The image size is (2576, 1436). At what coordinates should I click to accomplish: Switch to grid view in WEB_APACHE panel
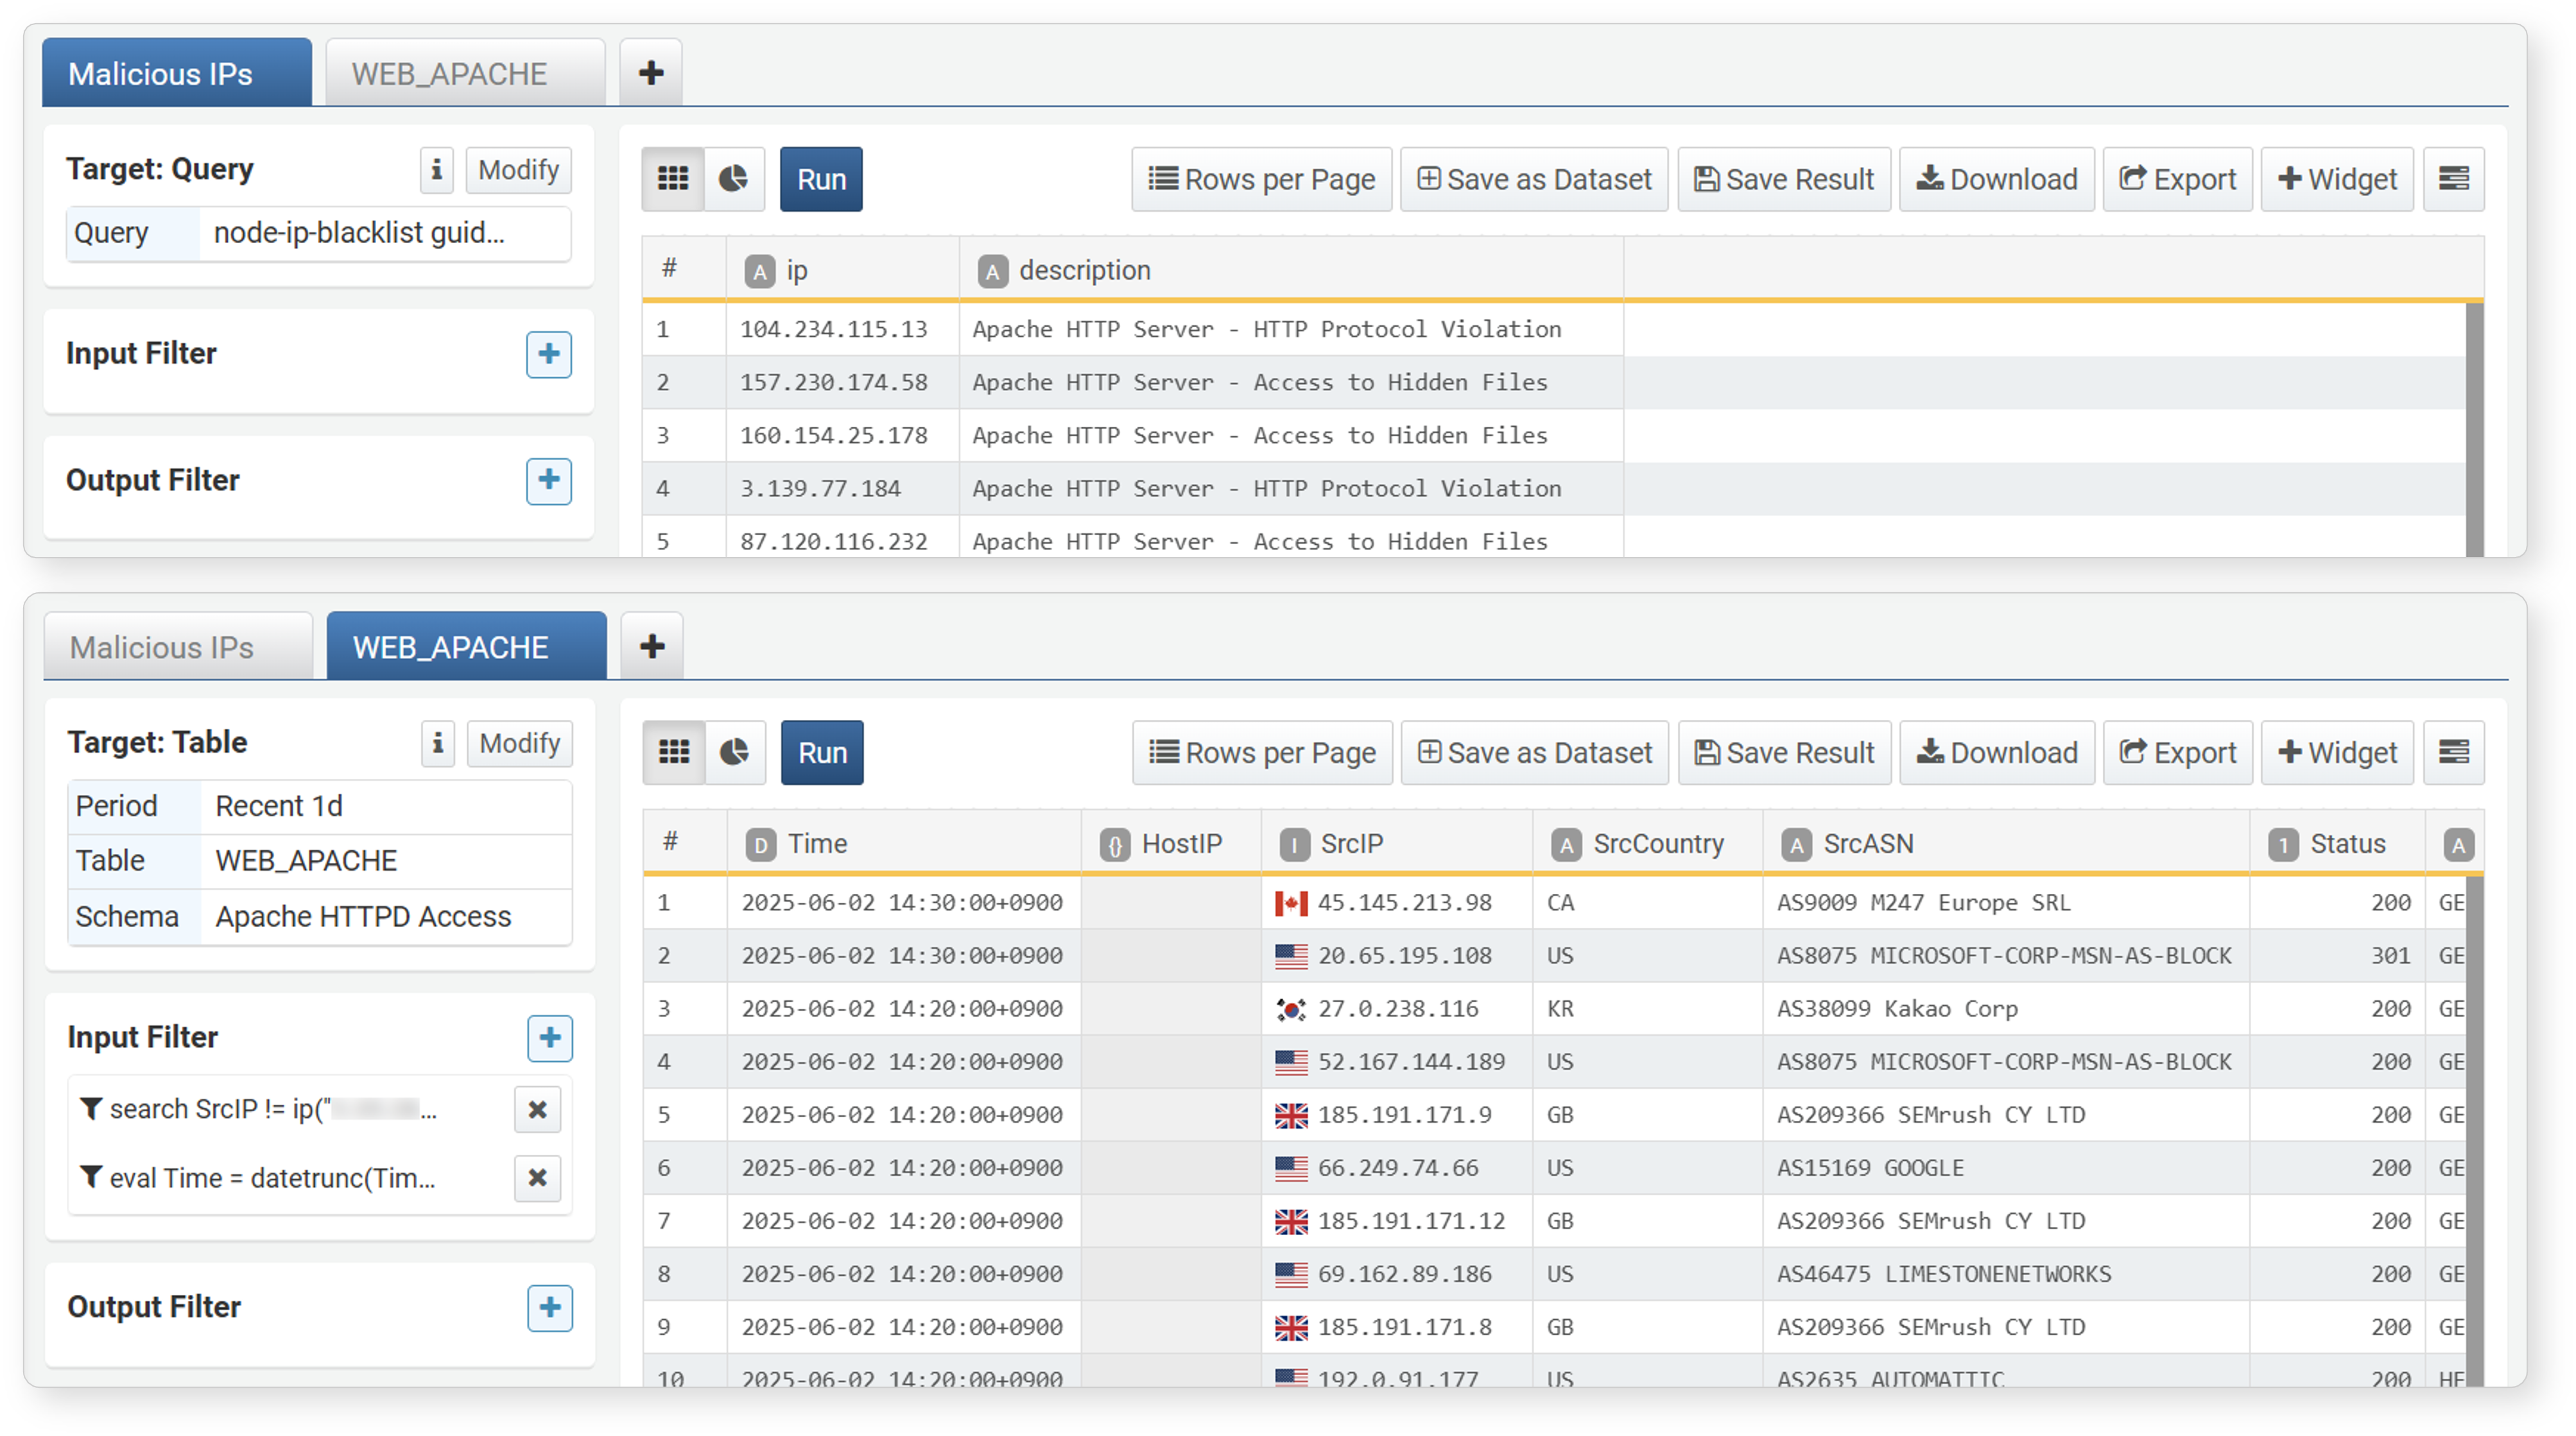pos(674,753)
